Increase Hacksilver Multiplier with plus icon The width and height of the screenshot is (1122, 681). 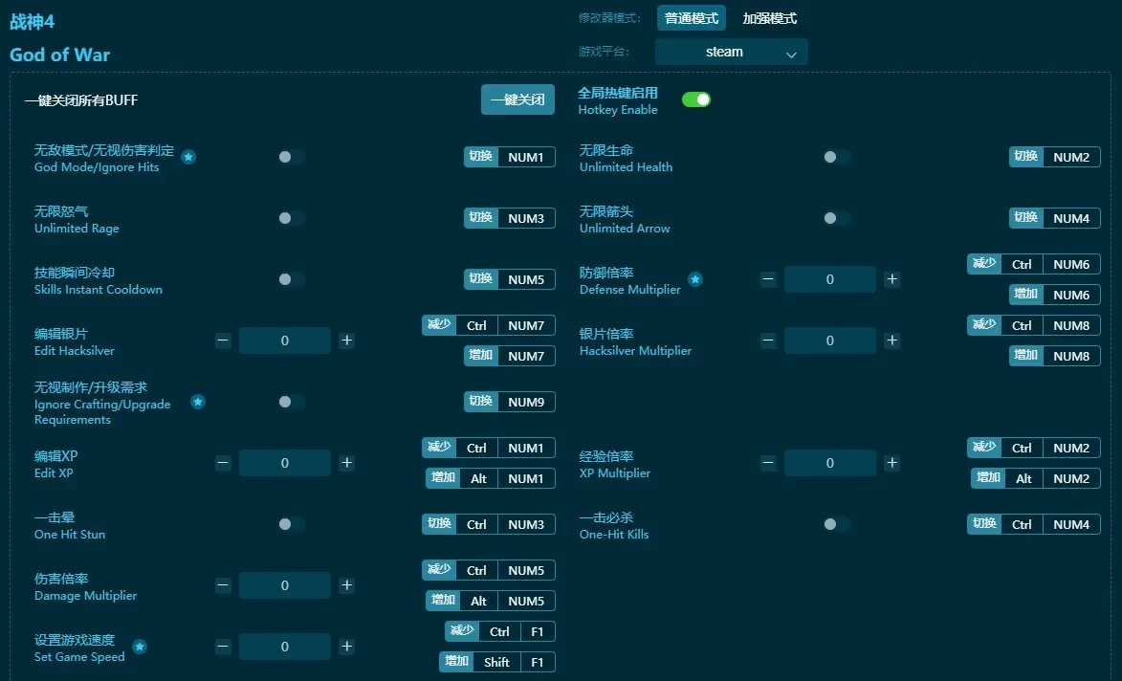click(892, 340)
